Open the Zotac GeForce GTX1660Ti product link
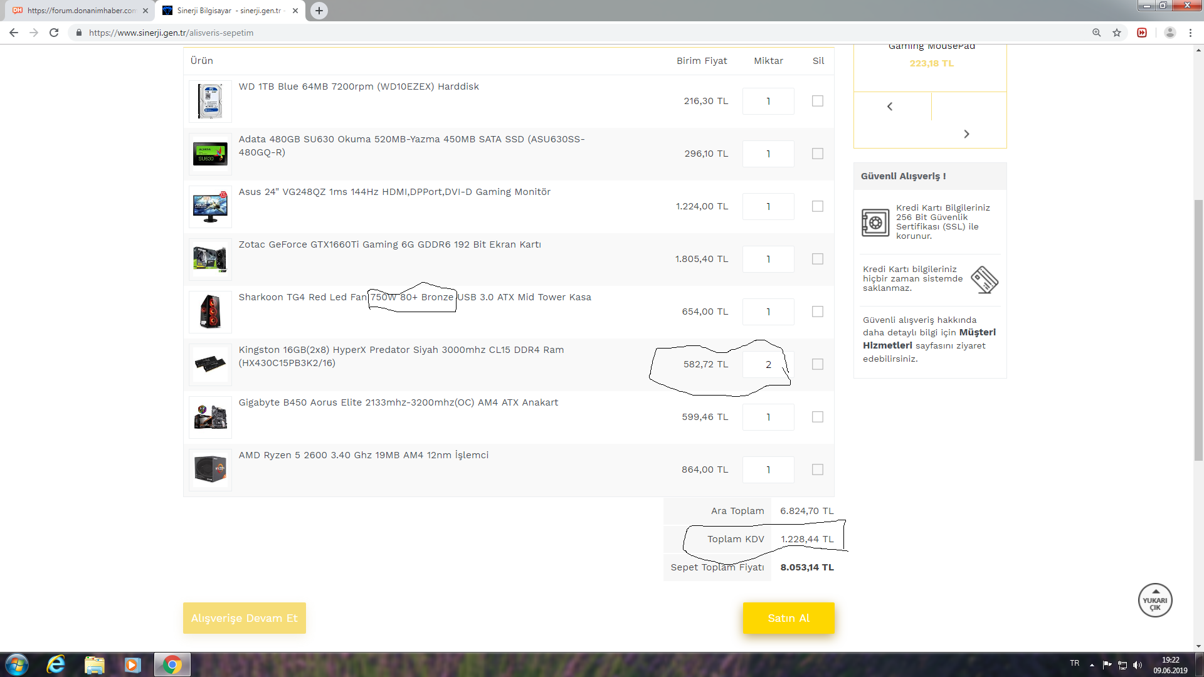 click(389, 244)
